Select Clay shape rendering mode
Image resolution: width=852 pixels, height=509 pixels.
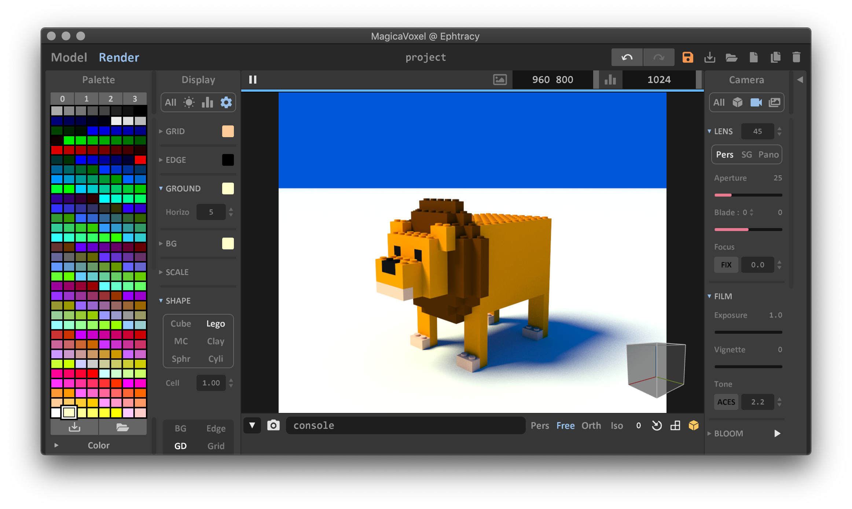215,341
